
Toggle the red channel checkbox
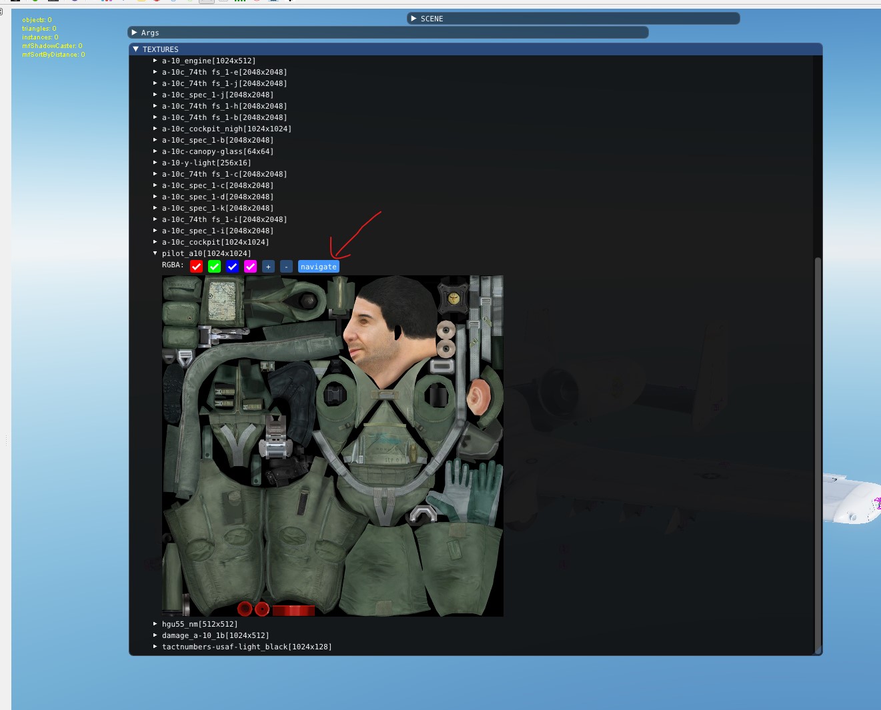pos(196,267)
